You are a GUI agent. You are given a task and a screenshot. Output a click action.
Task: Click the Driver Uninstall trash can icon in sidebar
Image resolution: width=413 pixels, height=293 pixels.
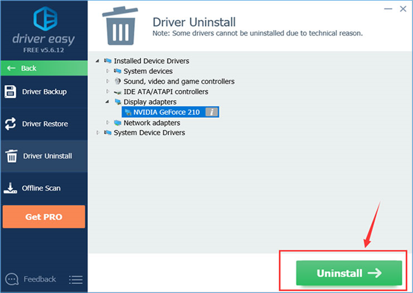[11, 156]
